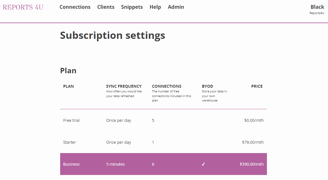The height and width of the screenshot is (180, 328).
Task: Click the BYOD checkmark on Business plan
Action: tap(203, 164)
